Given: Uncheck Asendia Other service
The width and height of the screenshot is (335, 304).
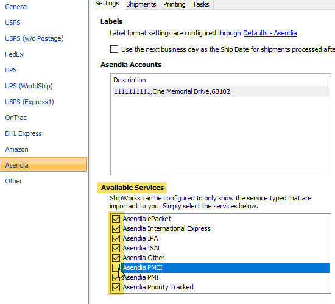Looking at the screenshot, I should point(116,258).
